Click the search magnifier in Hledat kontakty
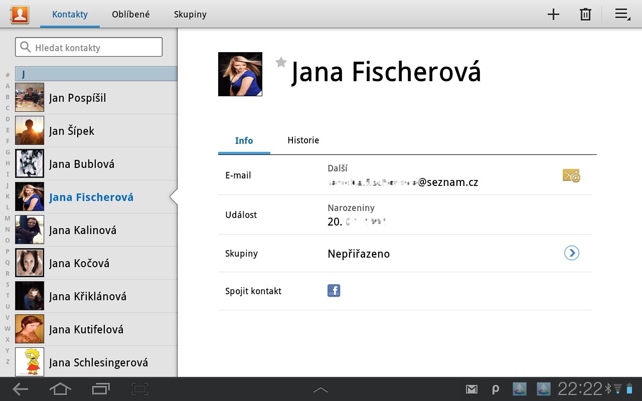Image resolution: width=642 pixels, height=401 pixels. (x=26, y=47)
